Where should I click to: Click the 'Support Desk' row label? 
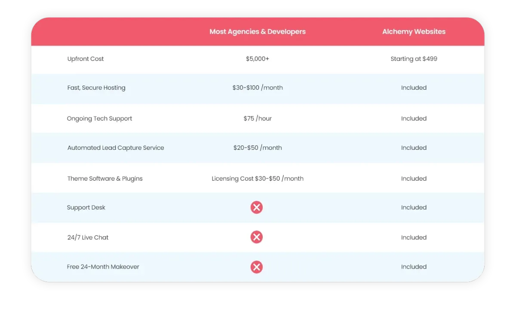coord(86,208)
